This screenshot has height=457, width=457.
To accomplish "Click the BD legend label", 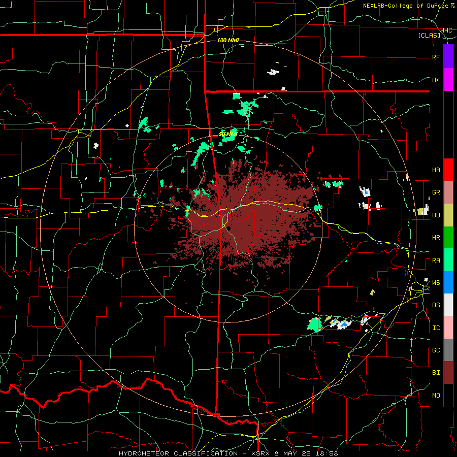I will pos(436,215).
